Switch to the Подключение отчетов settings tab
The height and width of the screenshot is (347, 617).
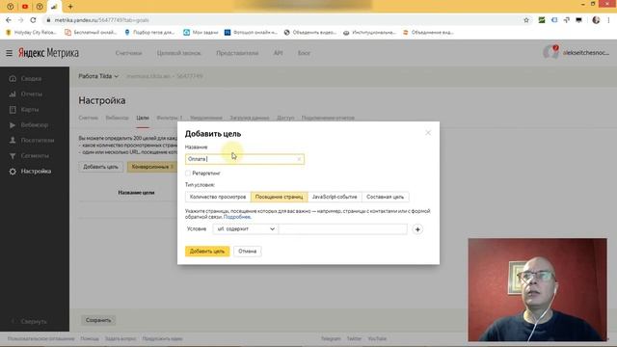(x=328, y=118)
